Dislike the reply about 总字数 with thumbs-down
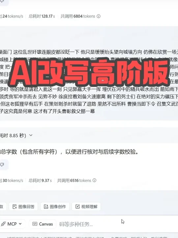 pyautogui.click(x=2, y=164)
